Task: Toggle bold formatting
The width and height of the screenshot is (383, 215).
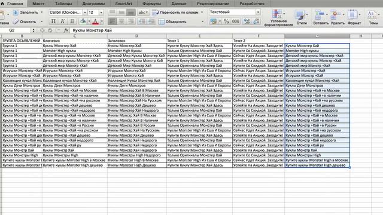Action: (x=53, y=21)
